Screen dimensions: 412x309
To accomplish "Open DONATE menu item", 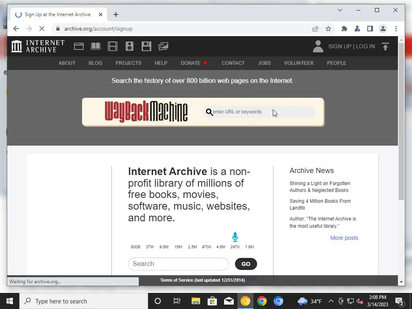I will point(194,63).
